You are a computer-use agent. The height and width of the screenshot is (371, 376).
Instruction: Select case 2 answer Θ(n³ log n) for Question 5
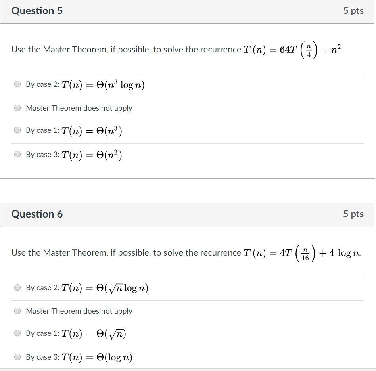coord(17,84)
